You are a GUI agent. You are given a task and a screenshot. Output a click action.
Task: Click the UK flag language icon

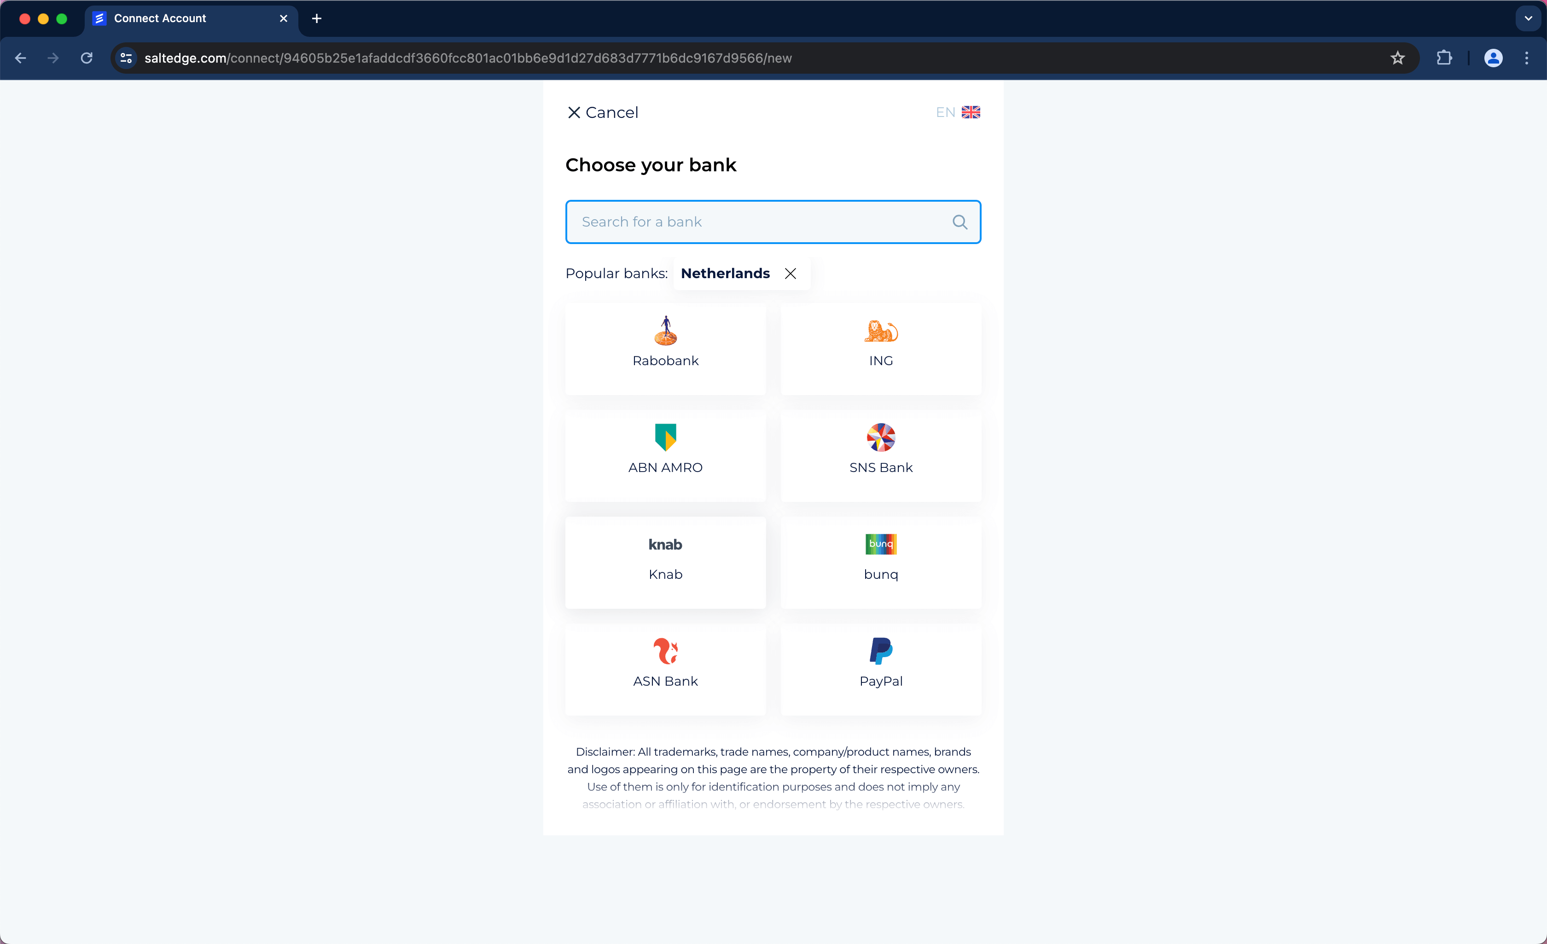point(971,112)
